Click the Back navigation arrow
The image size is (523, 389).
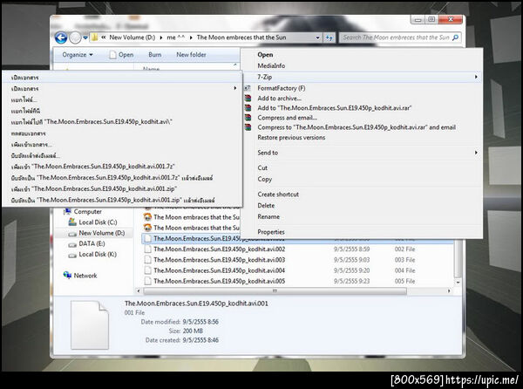[61, 38]
